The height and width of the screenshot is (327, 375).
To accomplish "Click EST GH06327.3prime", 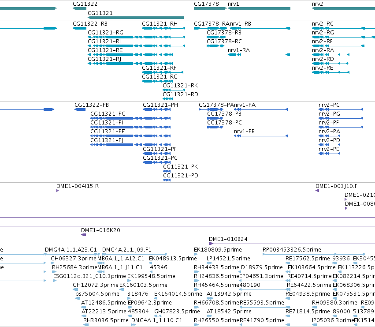I will coord(52,263).
